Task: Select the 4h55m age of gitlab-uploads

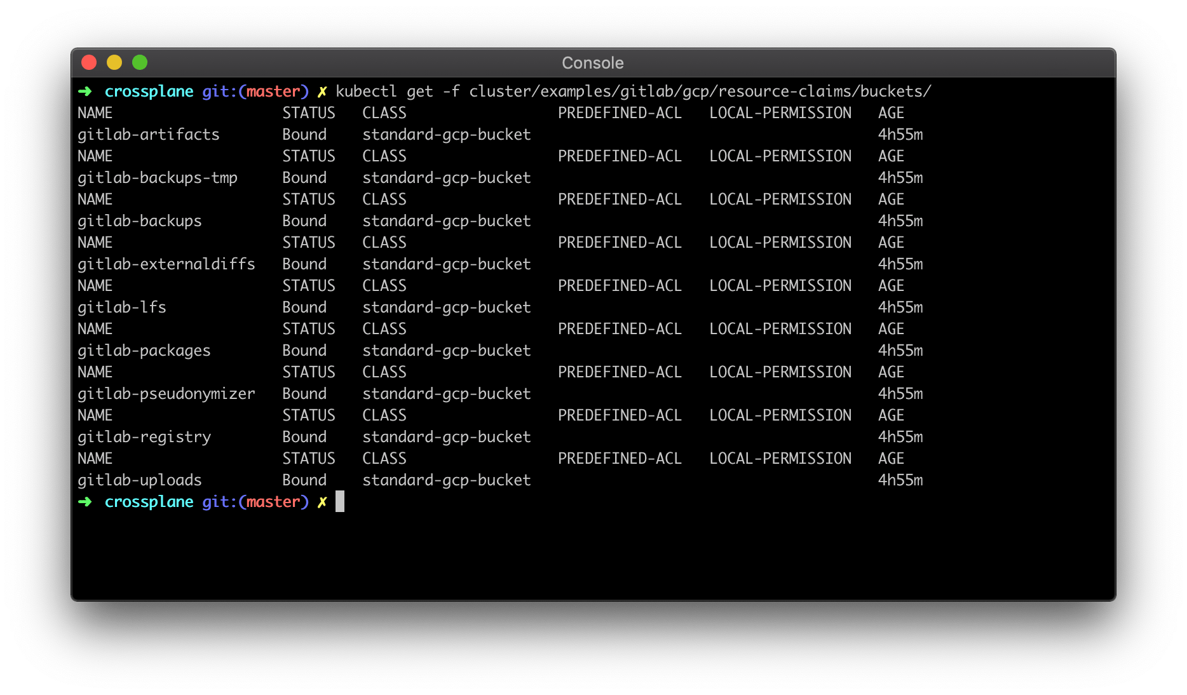Action: pos(900,480)
